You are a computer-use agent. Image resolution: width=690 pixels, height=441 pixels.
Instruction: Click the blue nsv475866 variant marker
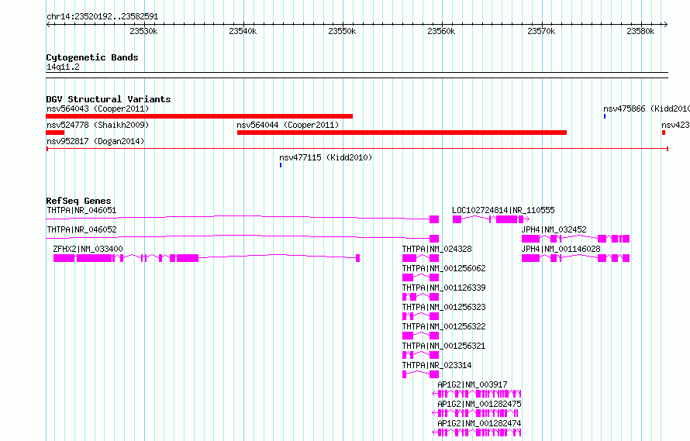click(x=605, y=116)
